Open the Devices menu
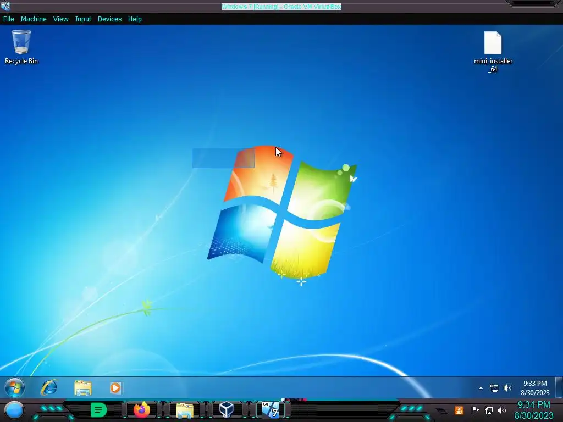The width and height of the screenshot is (563, 422). pyautogui.click(x=109, y=19)
